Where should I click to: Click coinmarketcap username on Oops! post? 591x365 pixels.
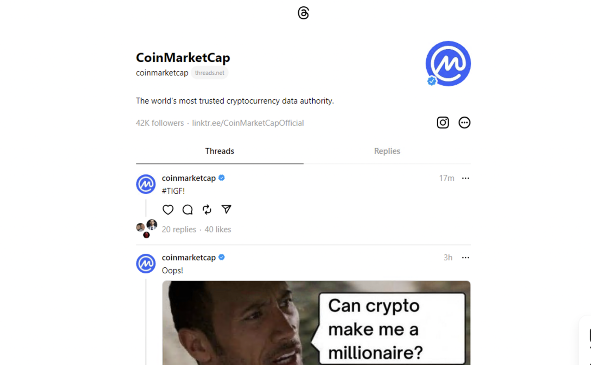coord(189,258)
